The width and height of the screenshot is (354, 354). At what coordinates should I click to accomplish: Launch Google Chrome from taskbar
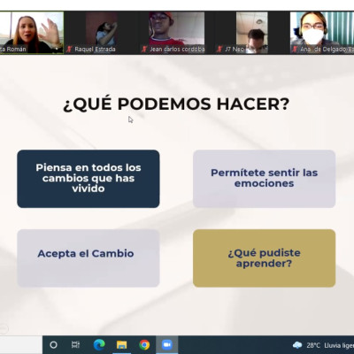144,344
